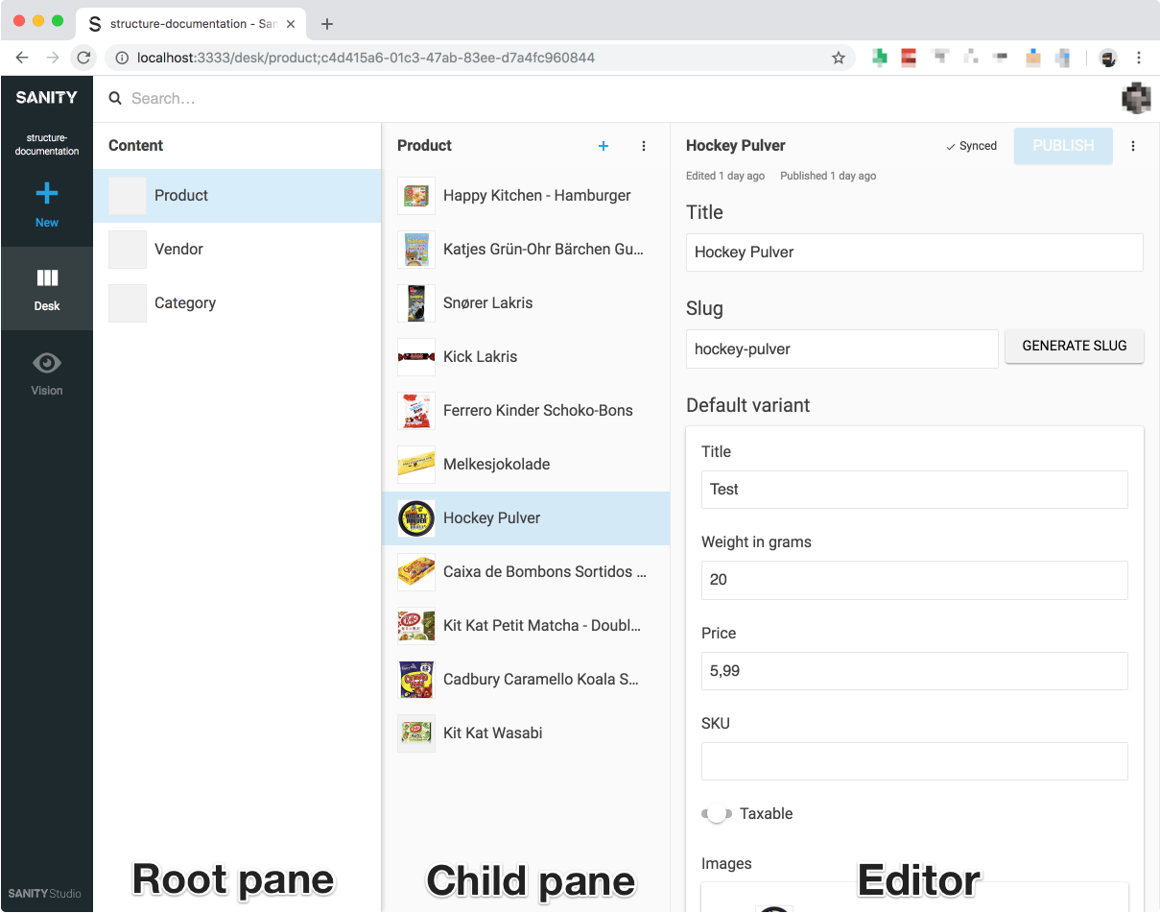Click the Hockey Pulver product thumbnail

(x=415, y=517)
